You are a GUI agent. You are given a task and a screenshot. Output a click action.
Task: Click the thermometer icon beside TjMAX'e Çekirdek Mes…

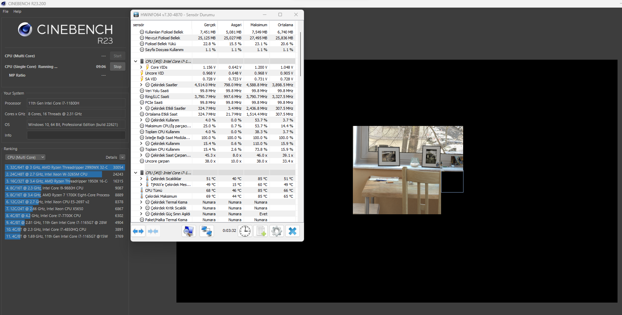click(x=147, y=185)
